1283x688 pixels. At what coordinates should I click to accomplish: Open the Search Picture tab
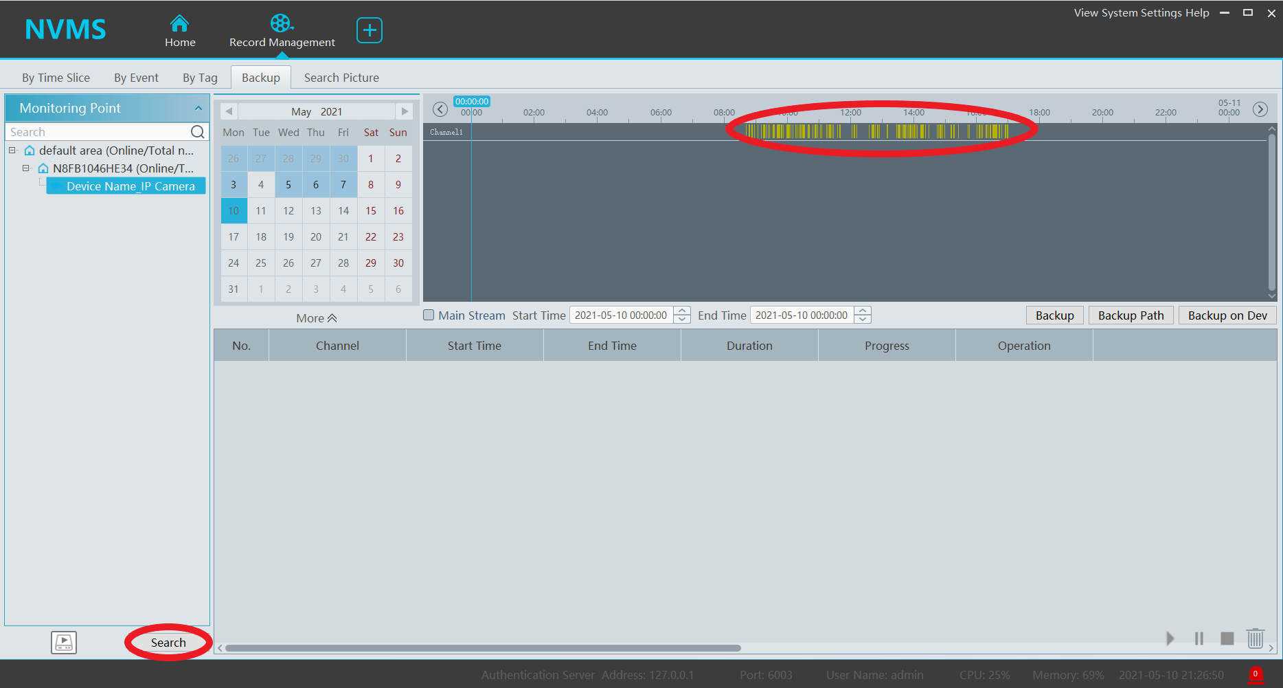[x=341, y=78]
